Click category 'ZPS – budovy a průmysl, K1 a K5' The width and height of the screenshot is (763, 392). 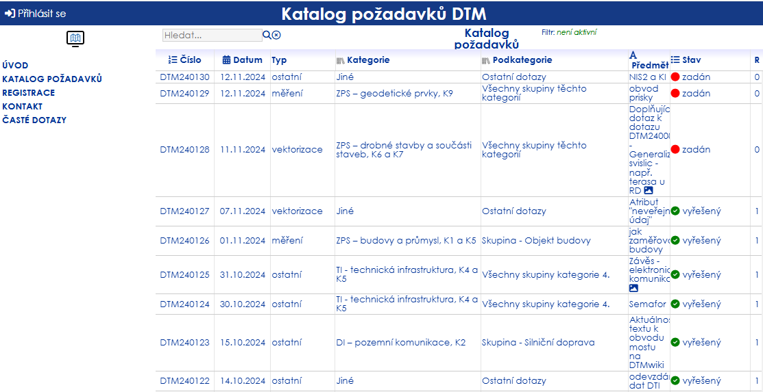[407, 240]
